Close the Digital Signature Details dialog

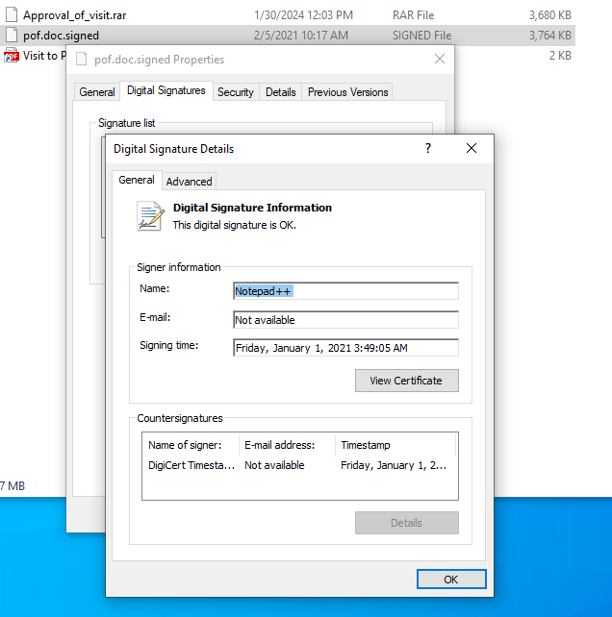click(x=472, y=148)
